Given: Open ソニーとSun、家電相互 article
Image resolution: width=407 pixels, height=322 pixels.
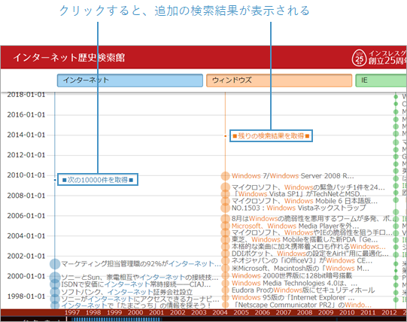Looking at the screenshot, I should [140, 277].
